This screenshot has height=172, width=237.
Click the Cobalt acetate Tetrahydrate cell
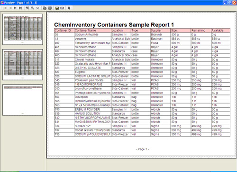92,130
